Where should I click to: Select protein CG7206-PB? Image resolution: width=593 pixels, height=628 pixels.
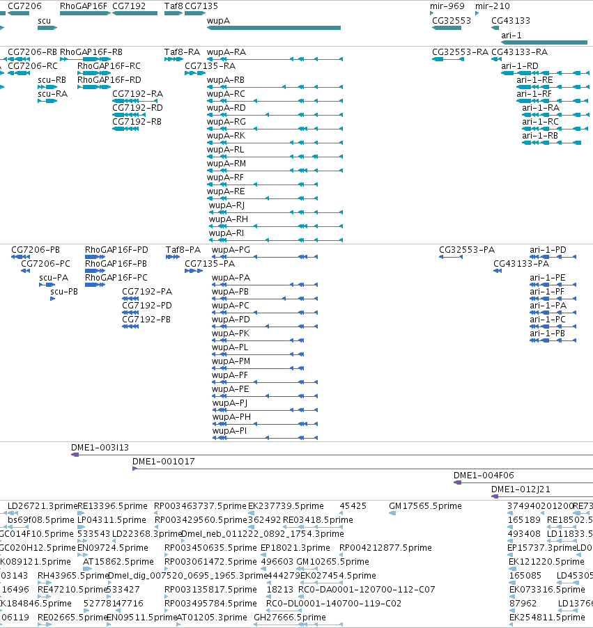click(20, 257)
